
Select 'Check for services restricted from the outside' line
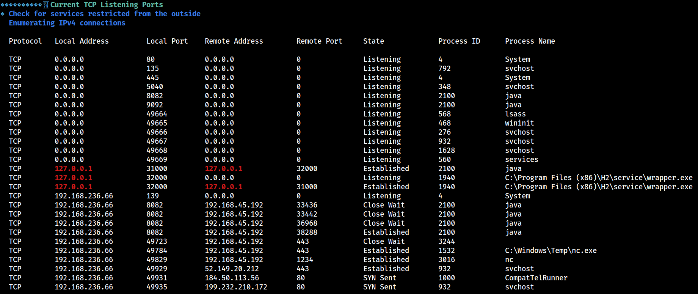105,14
